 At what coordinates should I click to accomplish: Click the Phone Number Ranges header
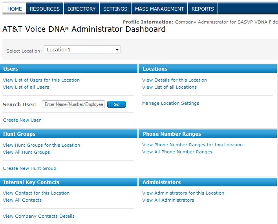tap(208, 134)
